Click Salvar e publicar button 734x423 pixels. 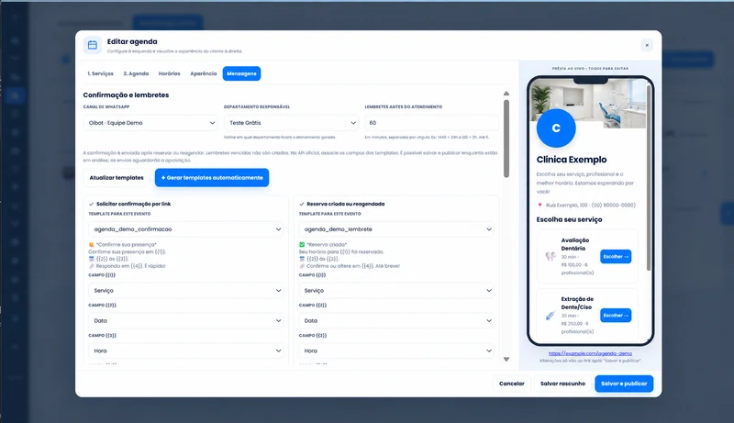pyautogui.click(x=624, y=384)
